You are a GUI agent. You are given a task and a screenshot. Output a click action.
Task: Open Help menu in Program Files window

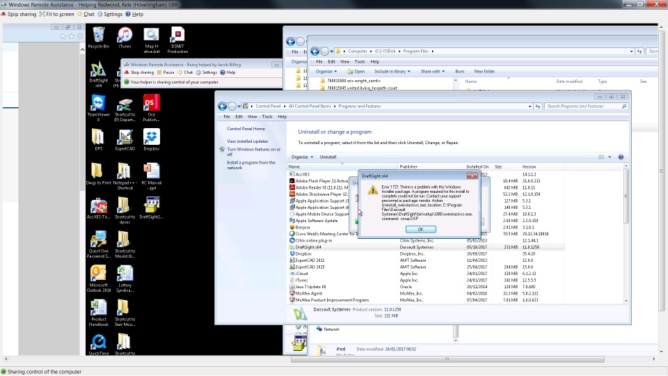(374, 61)
